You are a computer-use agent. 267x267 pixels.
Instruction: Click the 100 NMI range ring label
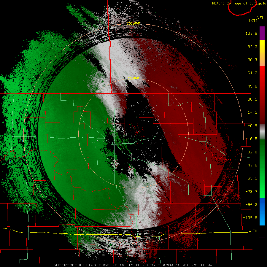click(x=133, y=23)
